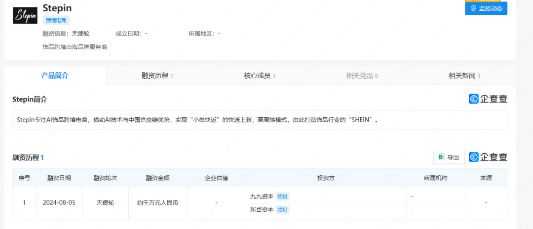Screen dimensions: 533x229
Task: Click the 成立日期 field
Action: pos(131,33)
